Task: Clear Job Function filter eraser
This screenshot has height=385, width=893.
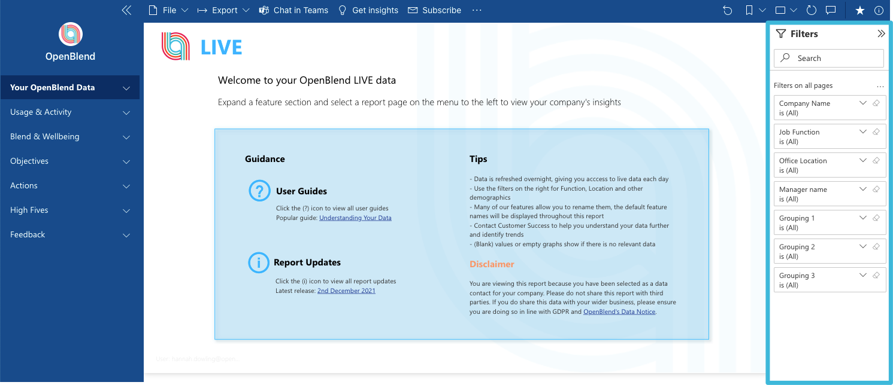Action: (x=876, y=132)
